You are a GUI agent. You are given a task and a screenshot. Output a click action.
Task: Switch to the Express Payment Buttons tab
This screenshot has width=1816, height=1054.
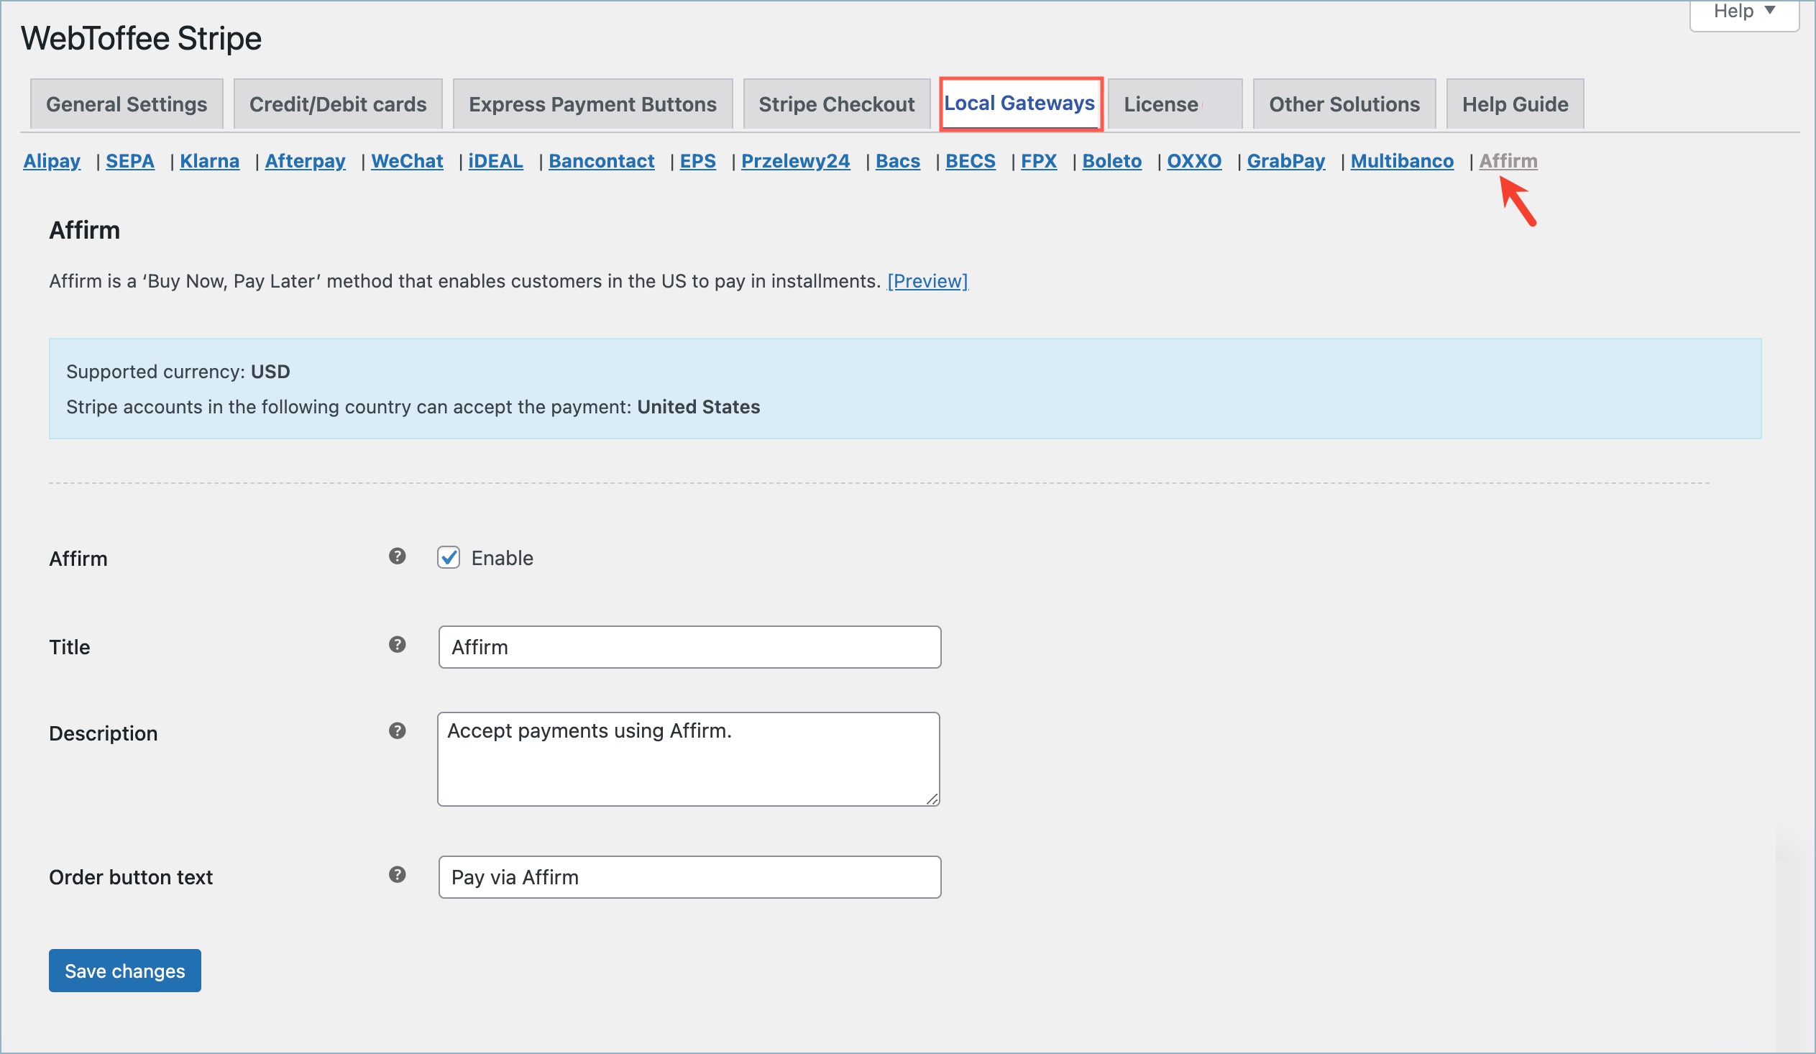tap(592, 104)
